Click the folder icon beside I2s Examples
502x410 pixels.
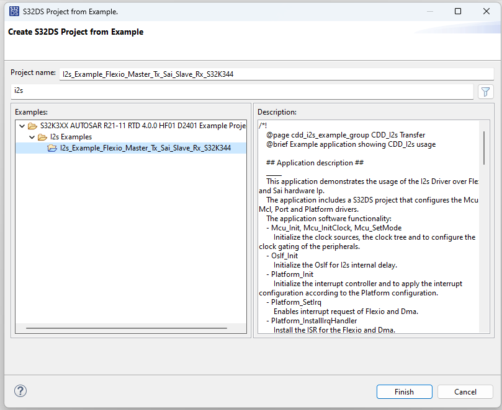pos(42,136)
